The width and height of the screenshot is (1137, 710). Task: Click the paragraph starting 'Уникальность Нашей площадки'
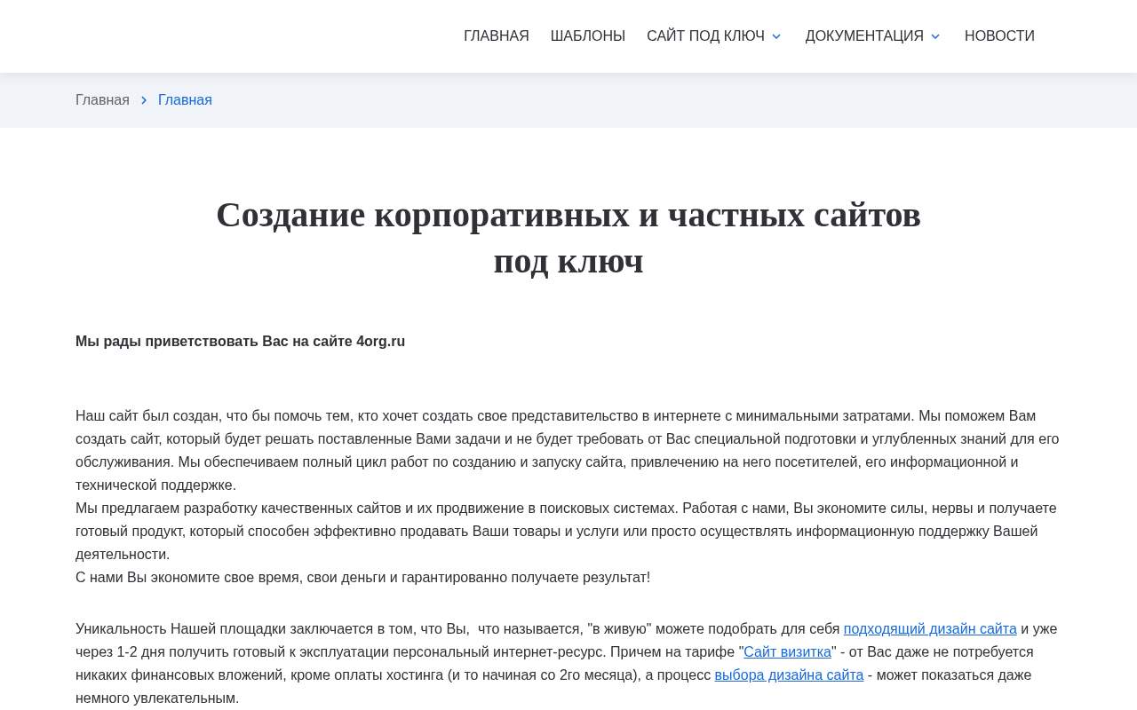click(568, 664)
